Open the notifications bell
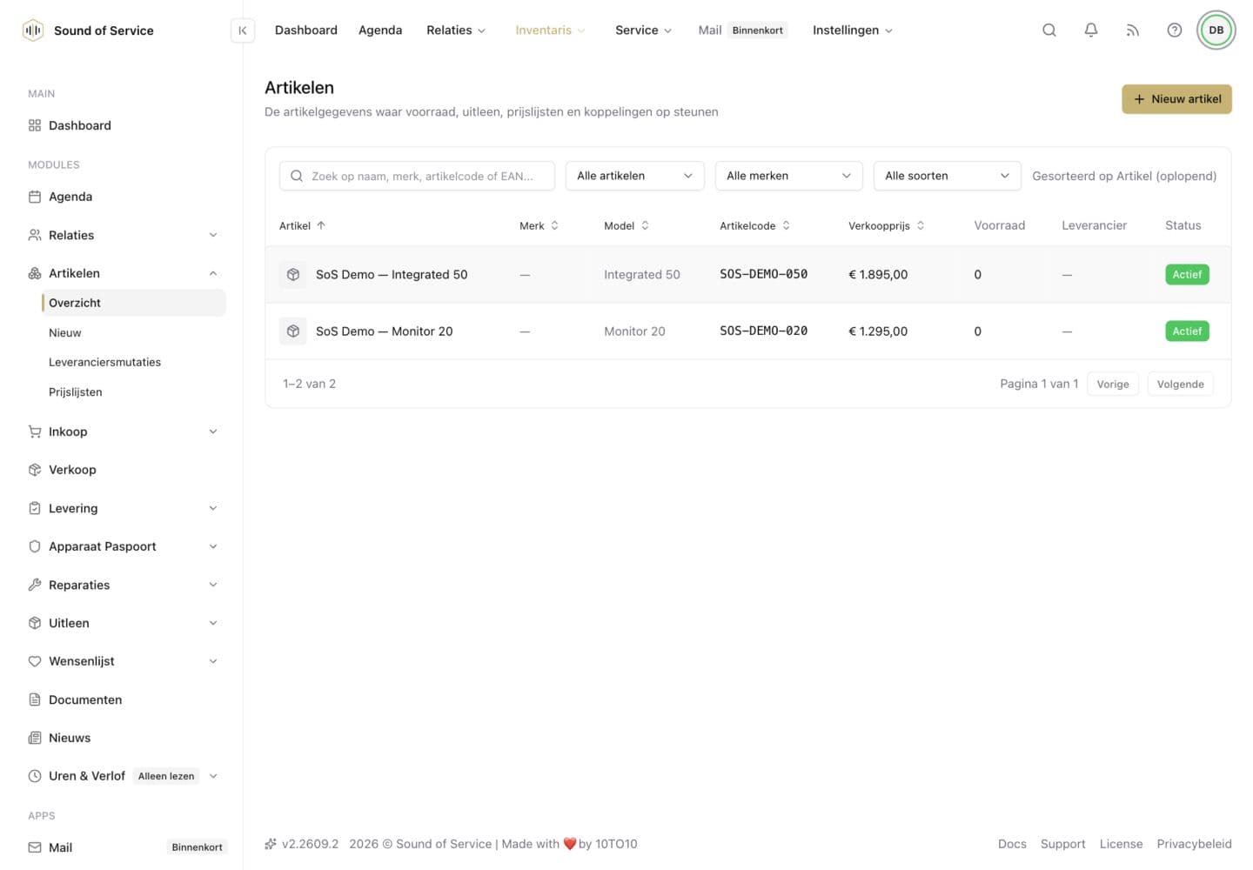This screenshot has height=870, width=1253. [1091, 30]
